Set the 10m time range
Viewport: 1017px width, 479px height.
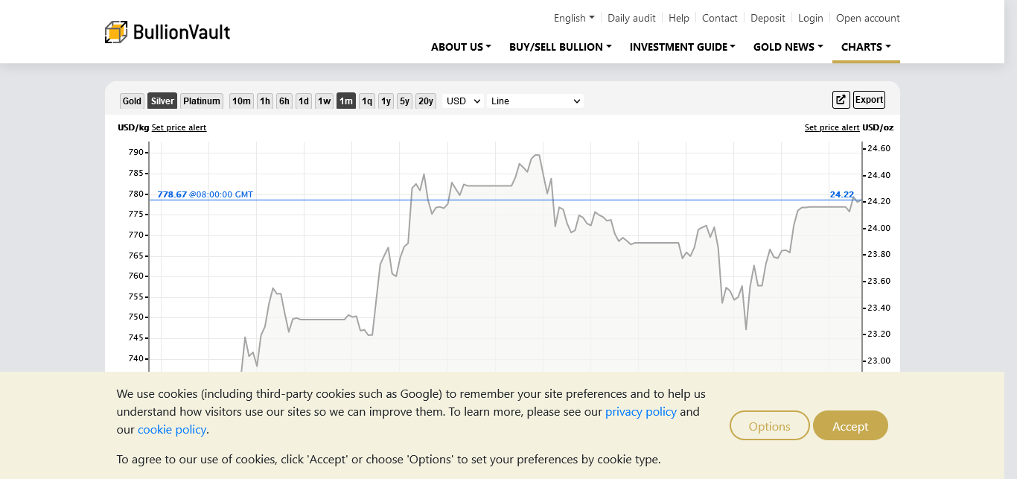click(241, 101)
